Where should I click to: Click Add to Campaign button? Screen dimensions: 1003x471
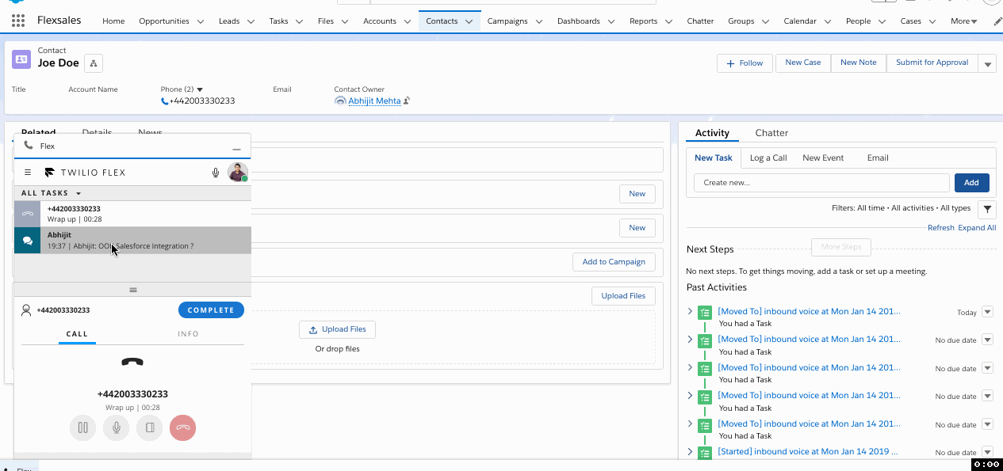pyautogui.click(x=614, y=262)
